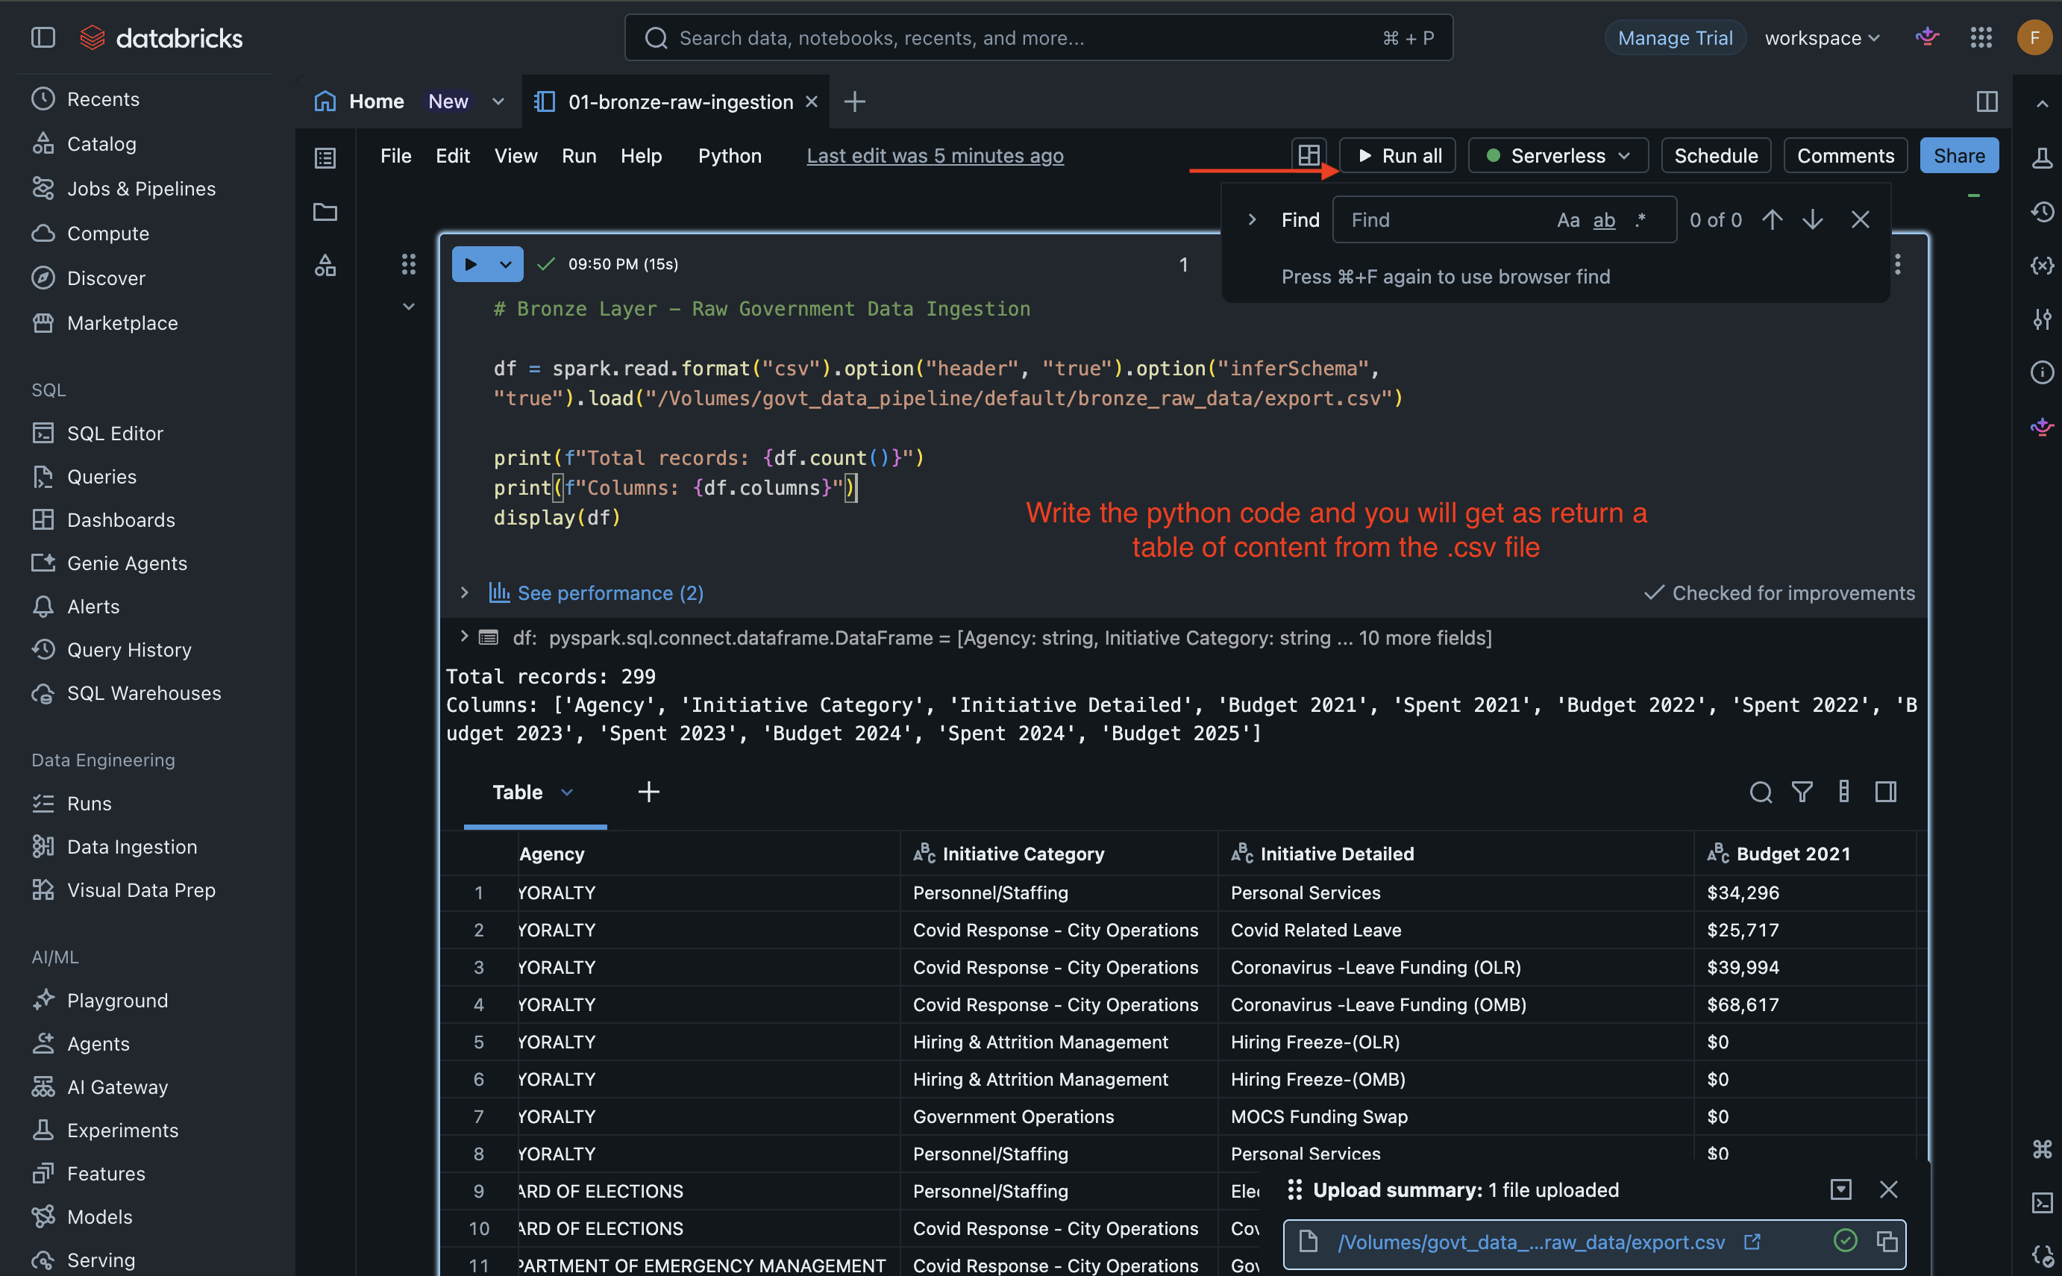This screenshot has width=2062, height=1276.
Task: Open the Run menu
Action: (x=579, y=156)
